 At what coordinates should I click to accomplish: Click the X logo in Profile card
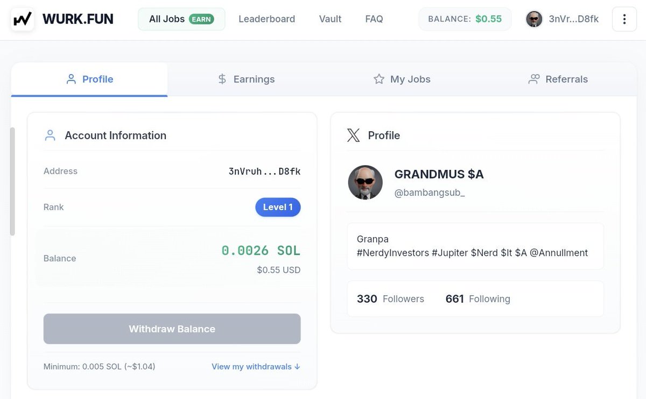pos(354,136)
